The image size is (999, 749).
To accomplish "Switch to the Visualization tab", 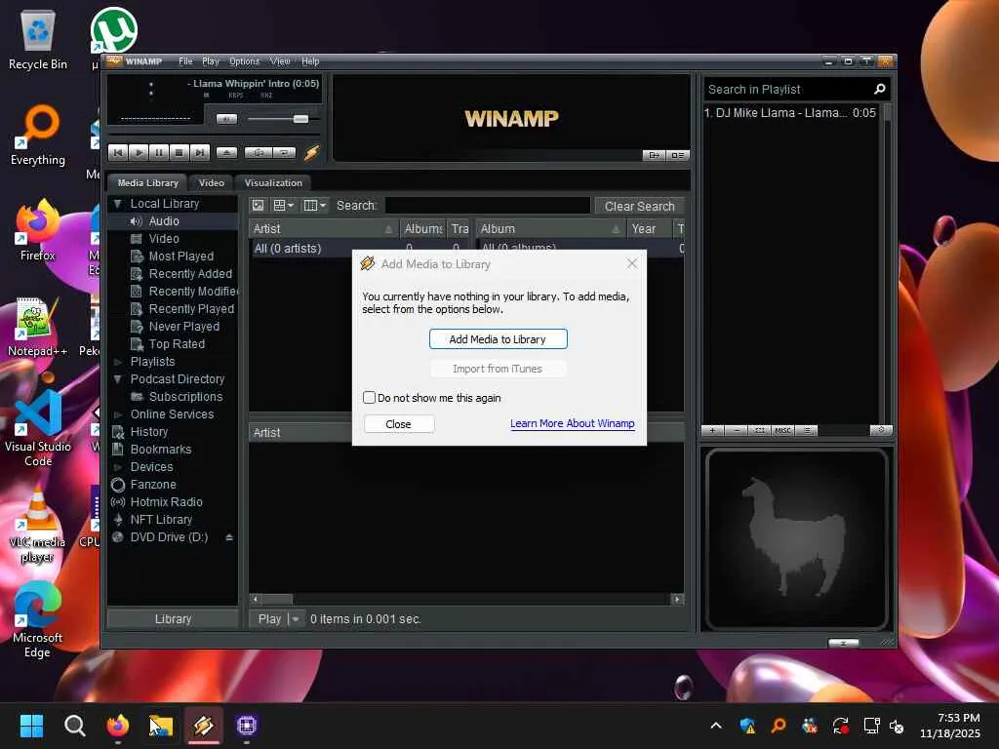I will (x=273, y=182).
